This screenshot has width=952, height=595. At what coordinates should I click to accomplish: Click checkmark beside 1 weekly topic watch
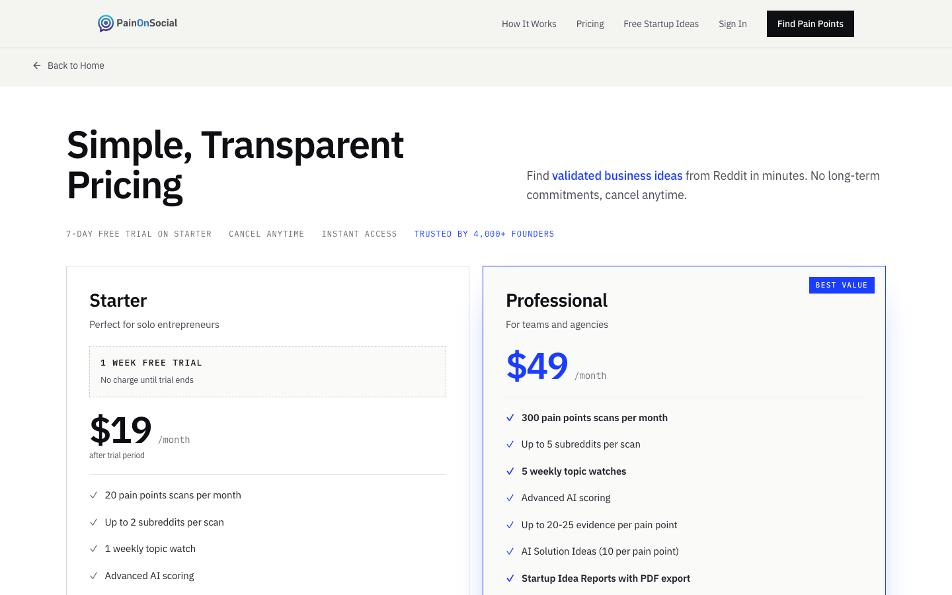pos(94,549)
